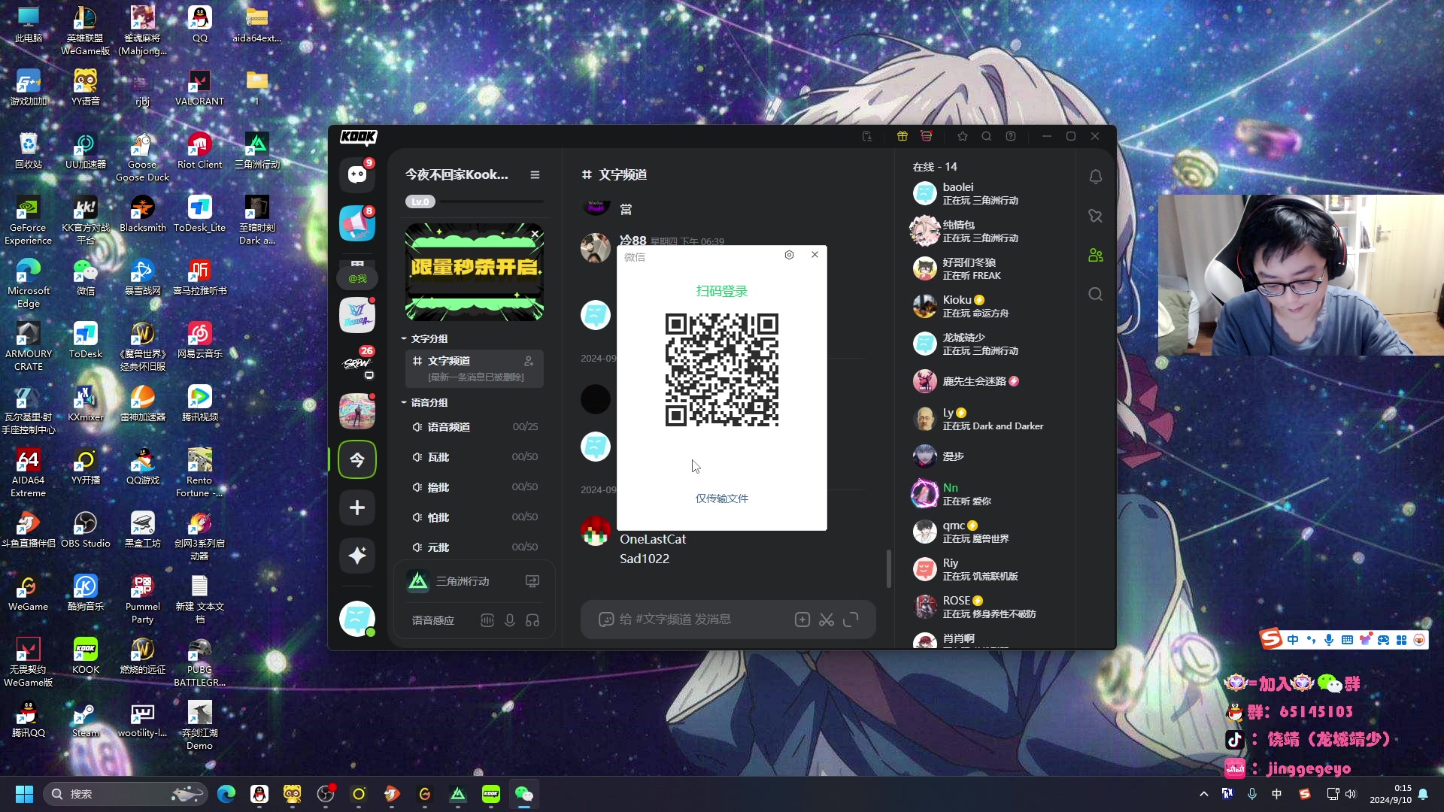
Task: Open Sogou input toolbar microphone icon
Action: 1329,640
